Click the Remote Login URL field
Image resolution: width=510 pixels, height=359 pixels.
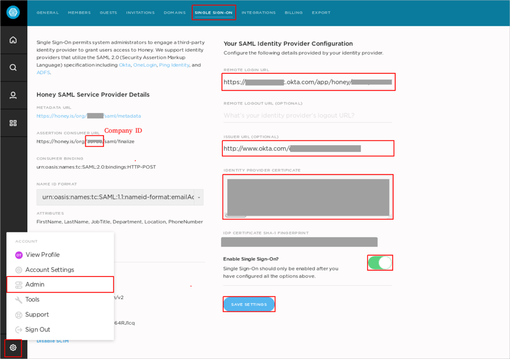[x=308, y=82]
